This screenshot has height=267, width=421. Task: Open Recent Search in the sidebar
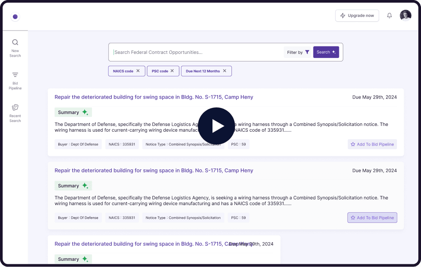(15, 113)
